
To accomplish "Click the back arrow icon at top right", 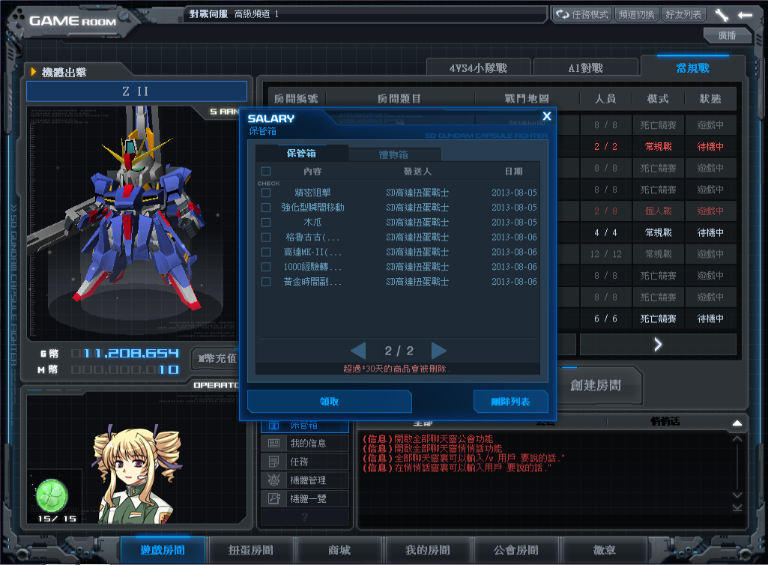I will pos(745,14).
